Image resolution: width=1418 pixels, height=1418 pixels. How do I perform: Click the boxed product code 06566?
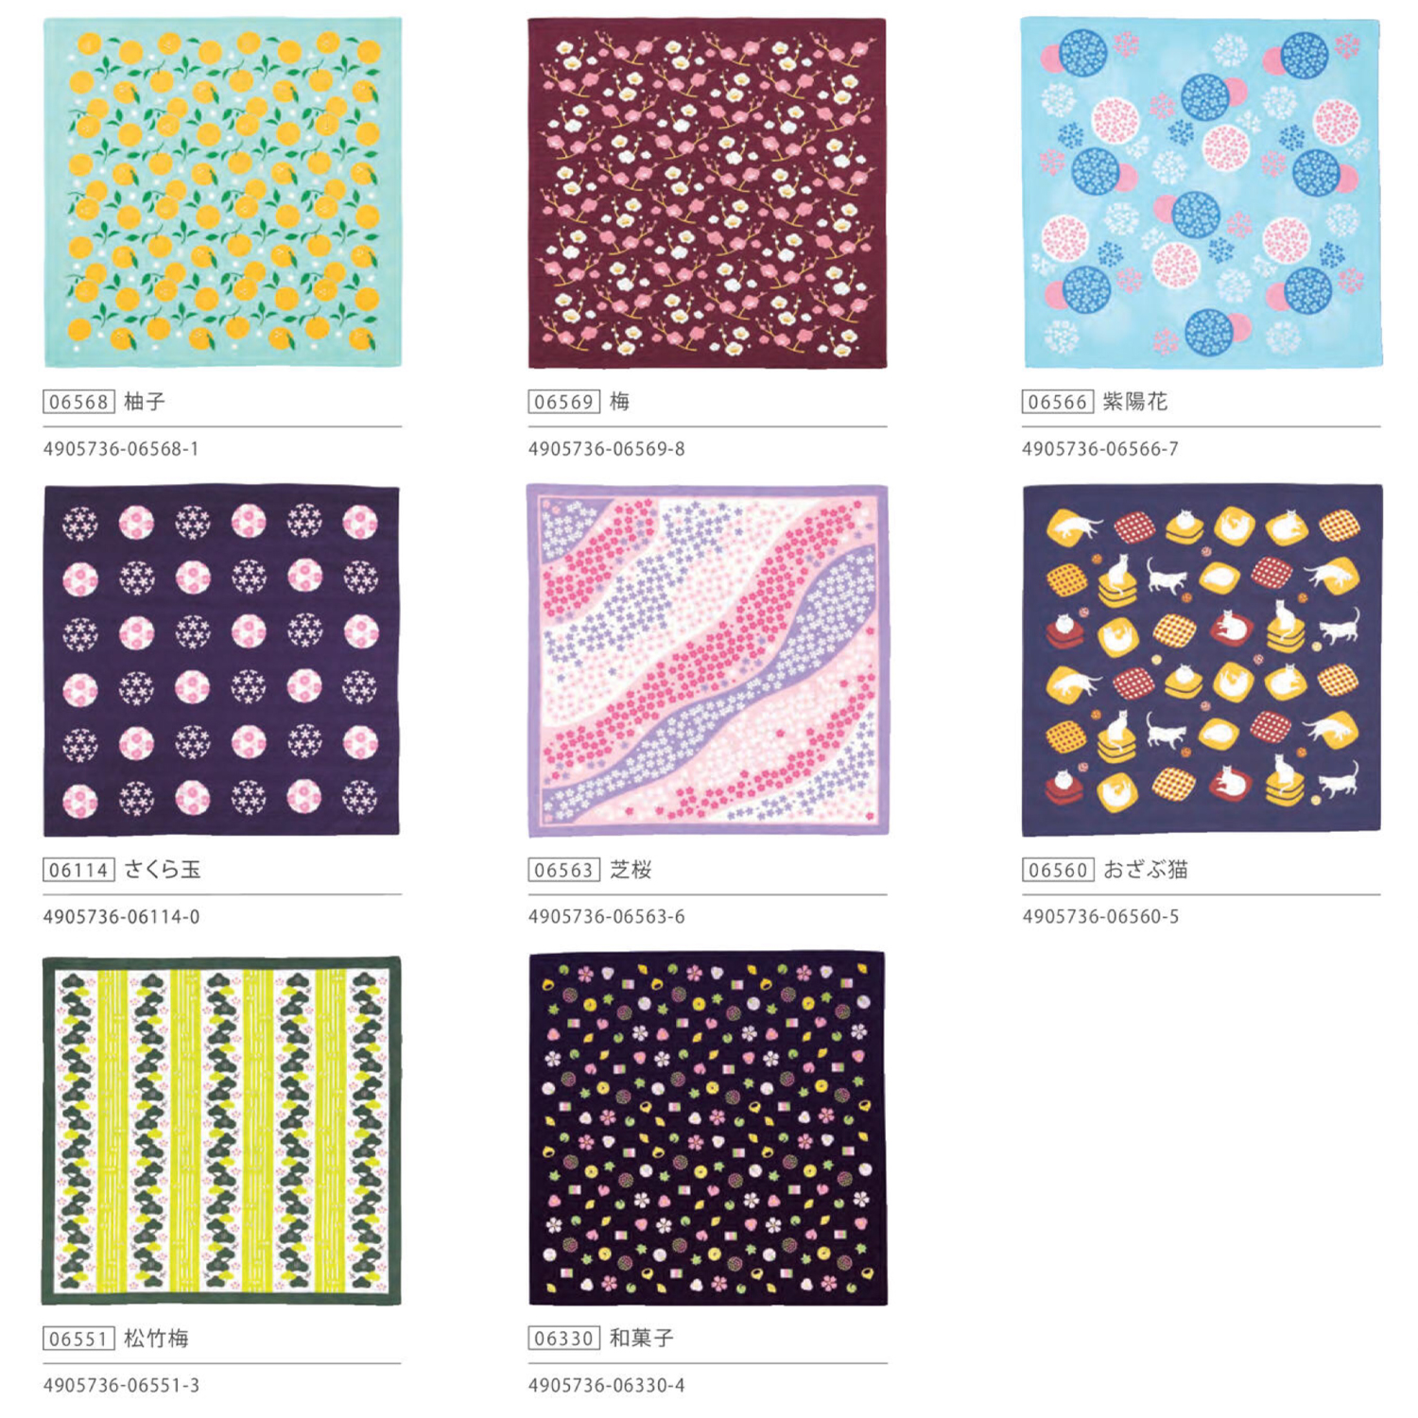pyautogui.click(x=1058, y=402)
